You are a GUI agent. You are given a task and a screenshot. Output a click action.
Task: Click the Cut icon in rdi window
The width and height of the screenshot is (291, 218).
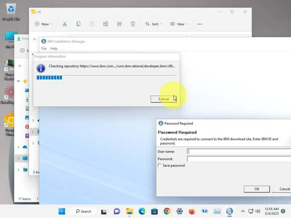65,24
